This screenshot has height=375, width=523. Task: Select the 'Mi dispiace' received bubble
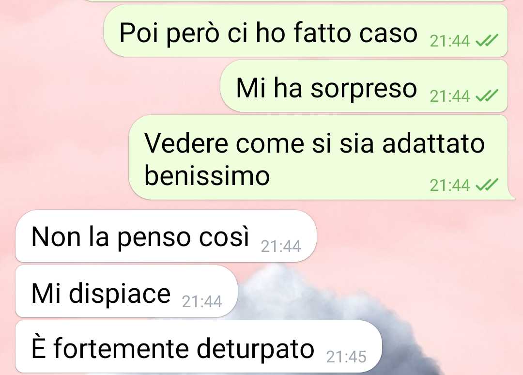click(126, 291)
